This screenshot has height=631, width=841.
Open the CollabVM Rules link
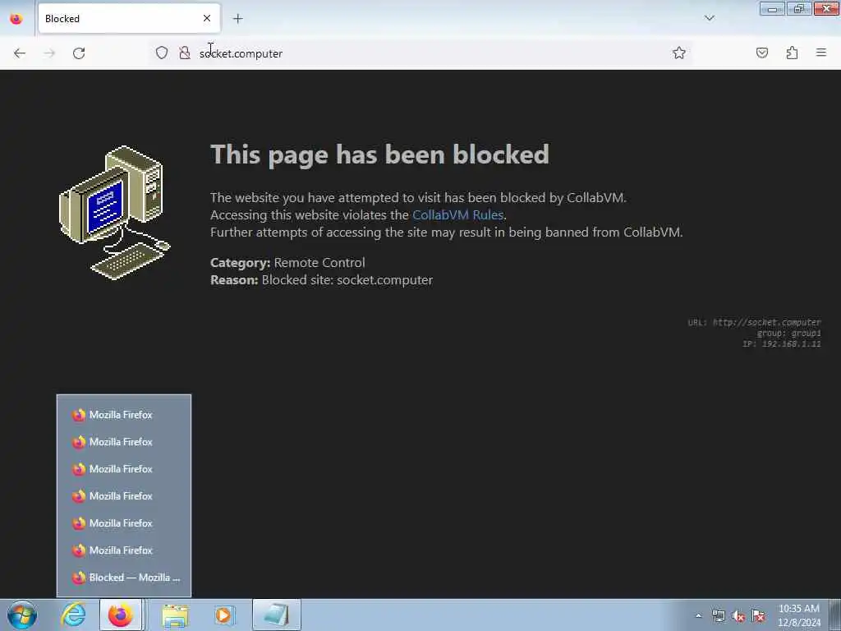tap(457, 215)
